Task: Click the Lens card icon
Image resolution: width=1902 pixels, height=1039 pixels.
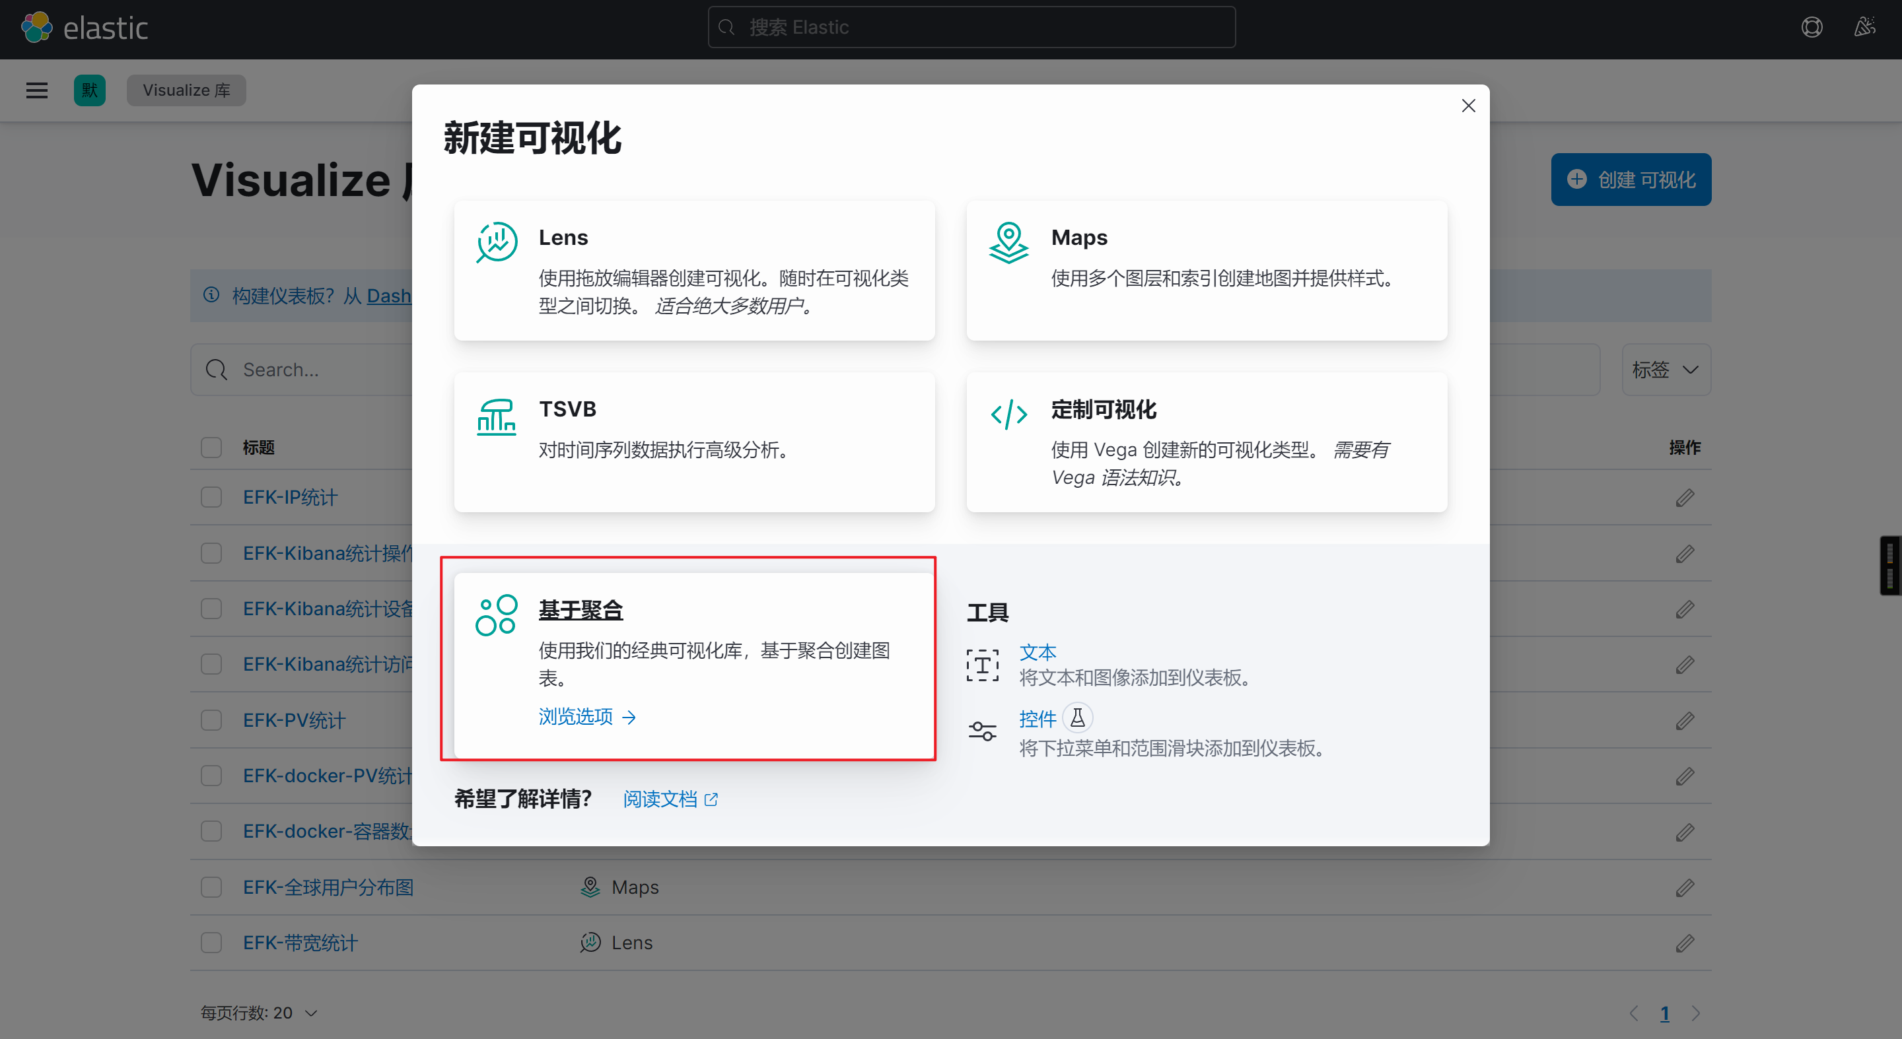Action: [497, 242]
